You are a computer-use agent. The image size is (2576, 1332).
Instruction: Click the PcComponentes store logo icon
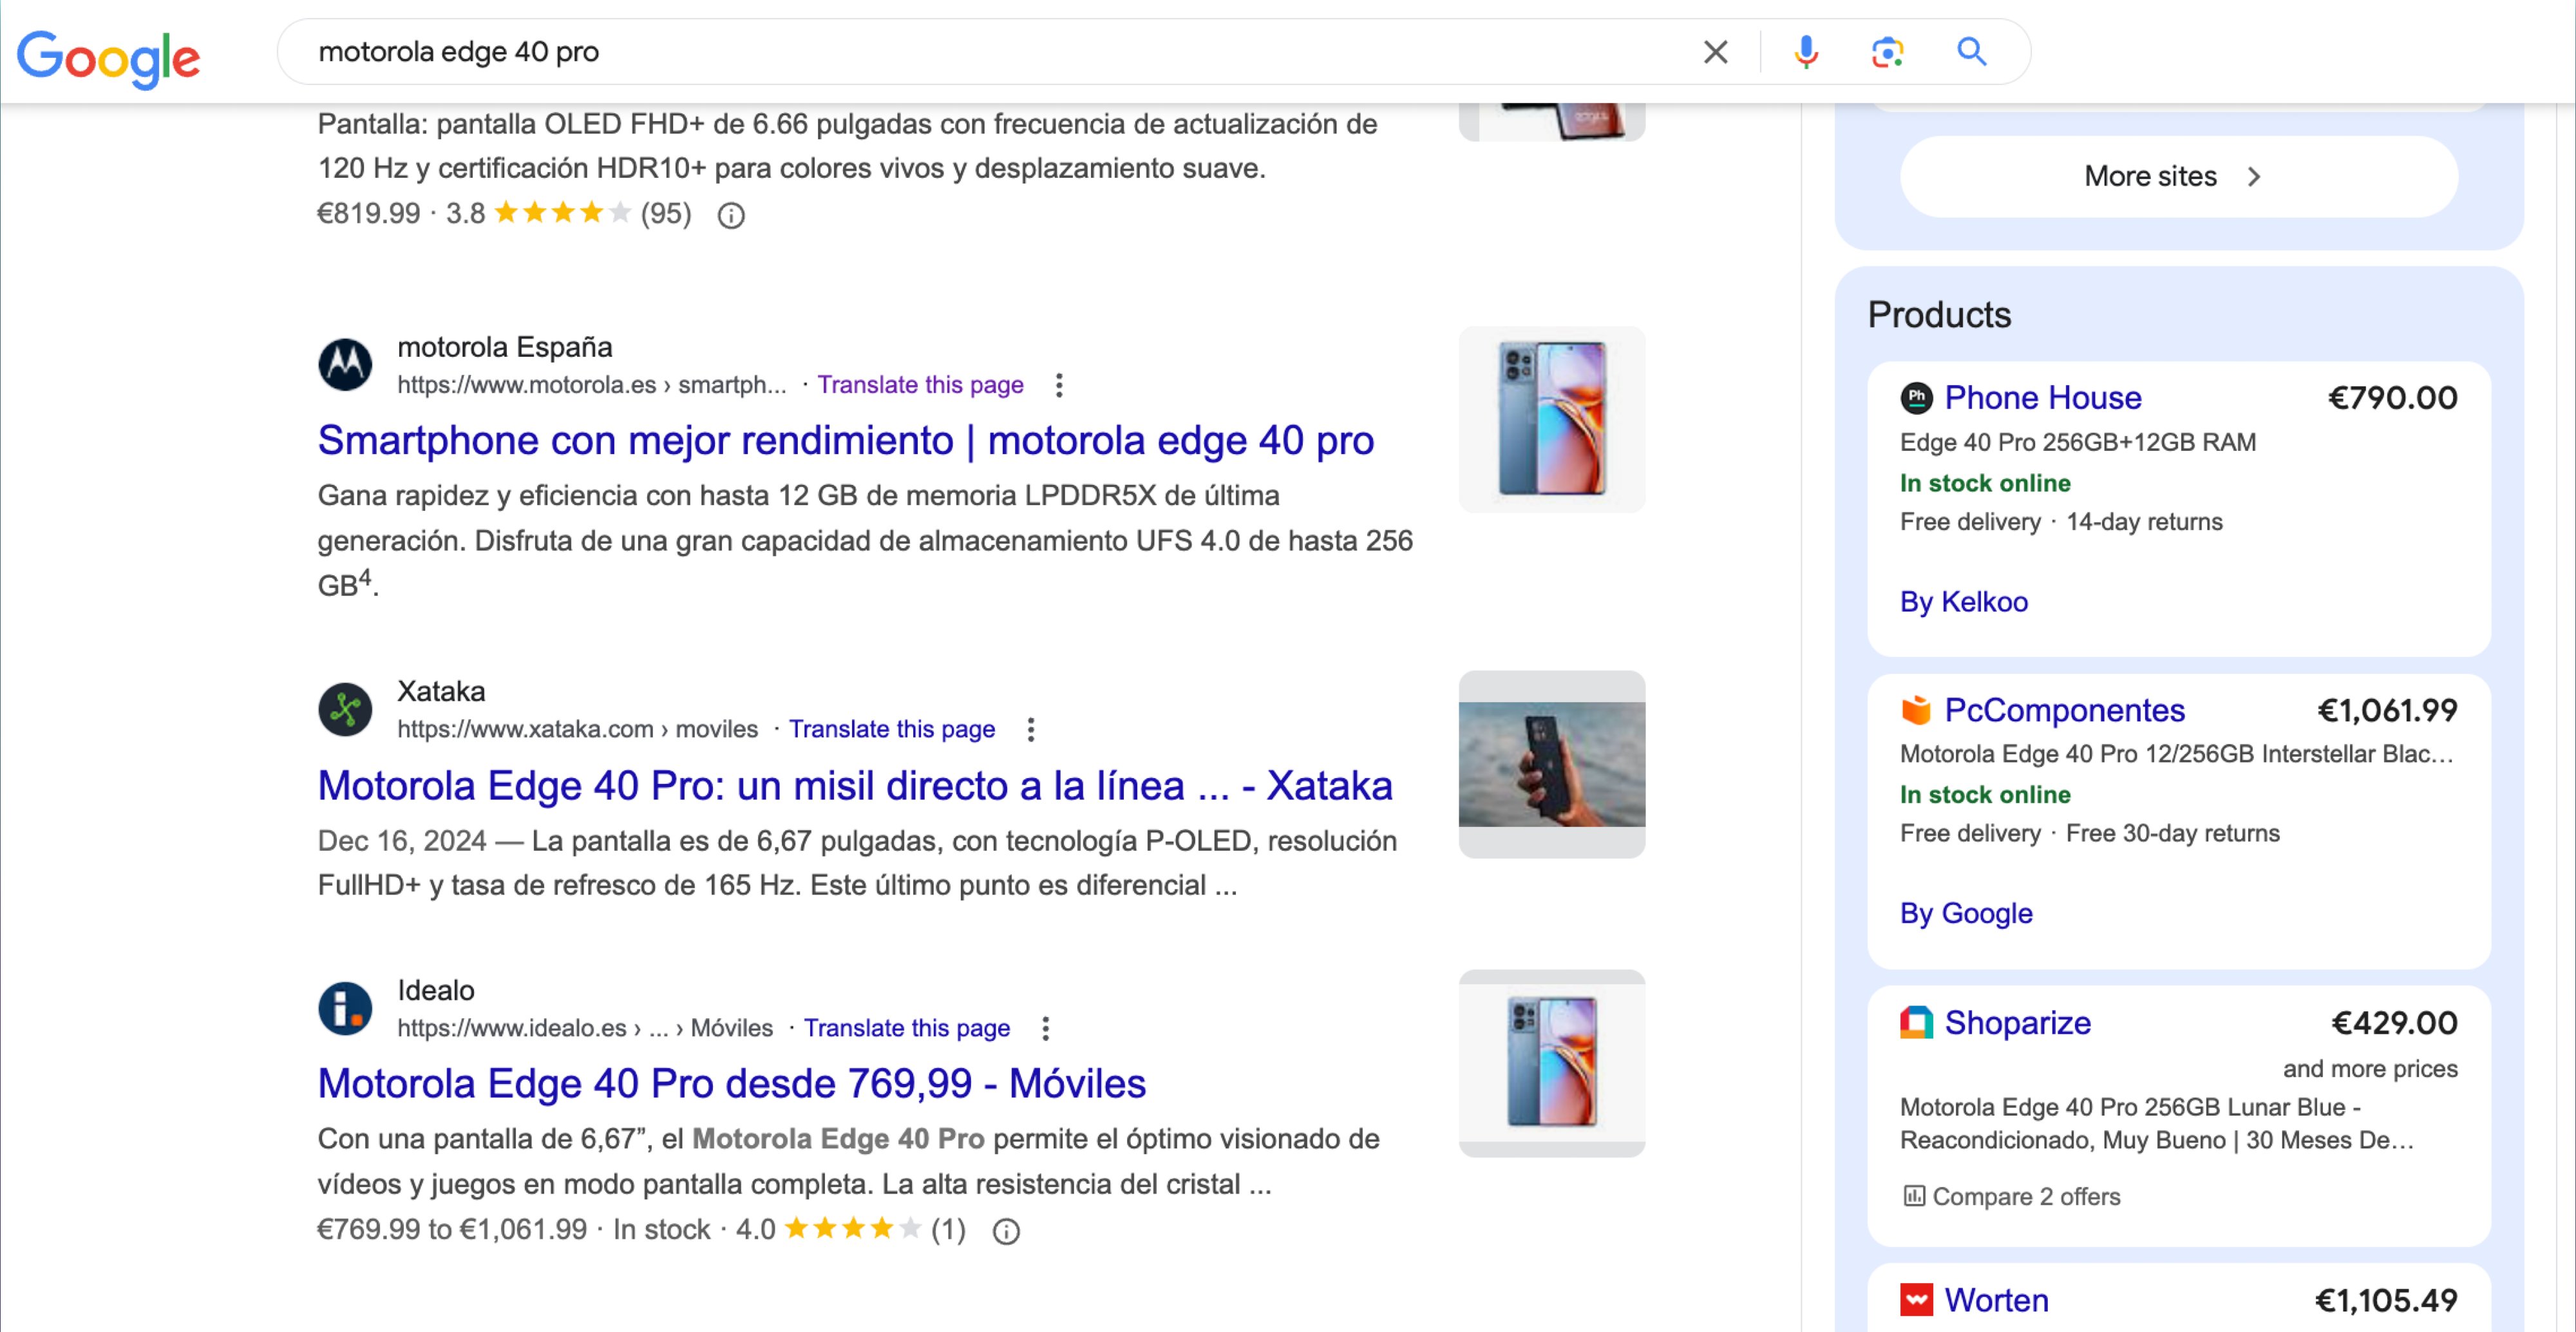click(x=1916, y=710)
